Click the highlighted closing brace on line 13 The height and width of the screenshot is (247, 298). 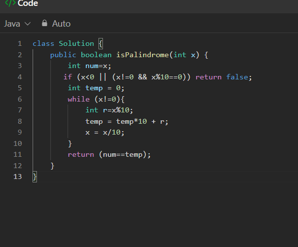[34, 177]
